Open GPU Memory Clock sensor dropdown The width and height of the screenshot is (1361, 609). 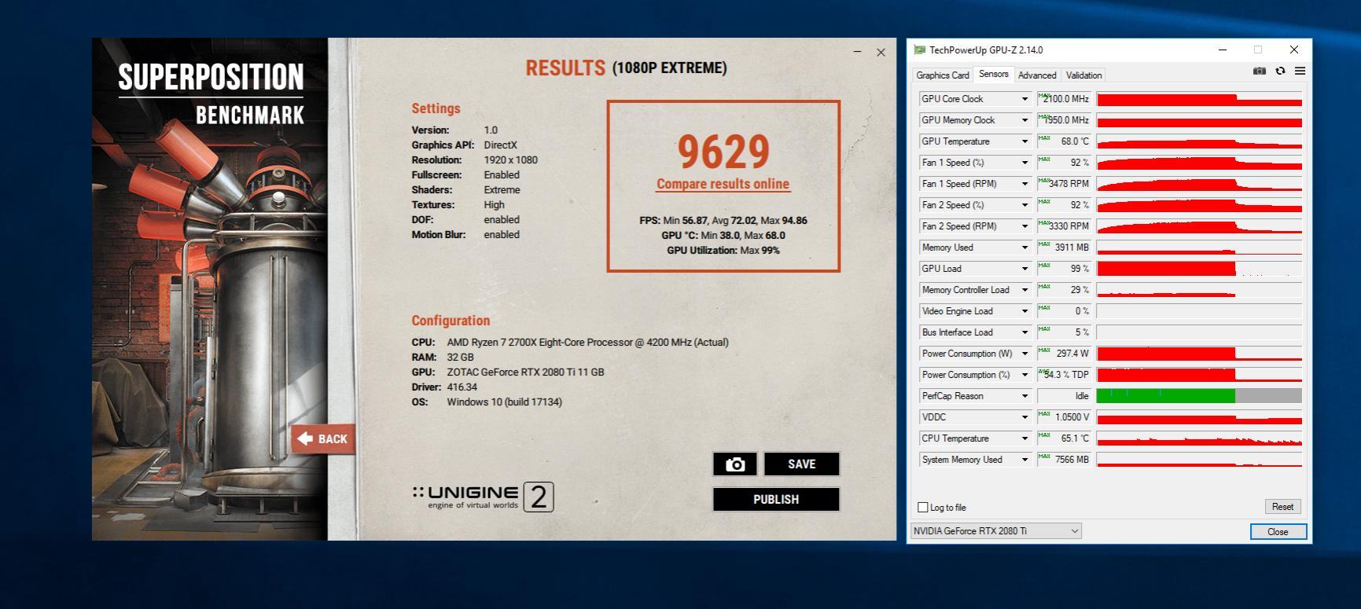(x=1024, y=120)
